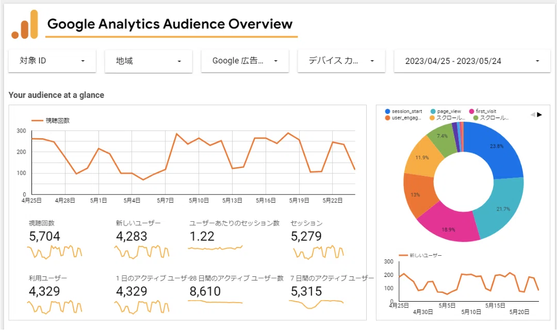
Task: Click the 新しいユーザー value 4,283
Action: [132, 236]
